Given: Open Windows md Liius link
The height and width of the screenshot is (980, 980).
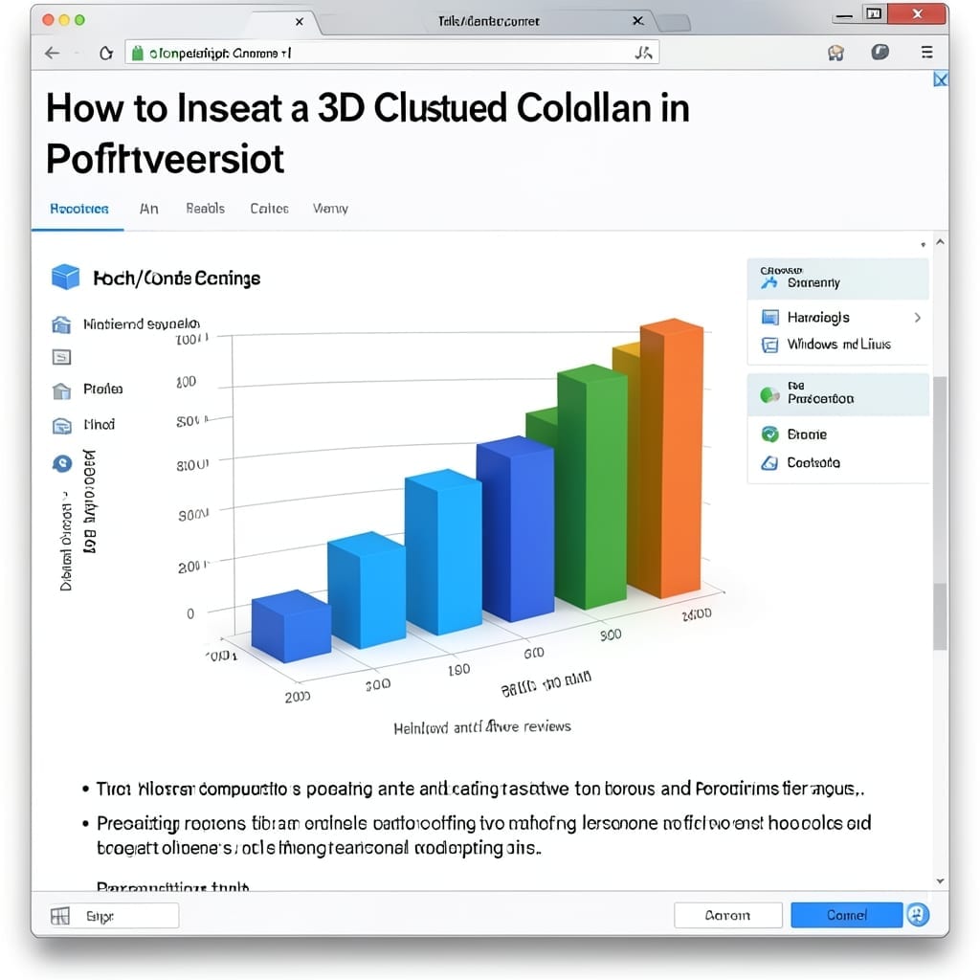Looking at the screenshot, I should (x=838, y=345).
